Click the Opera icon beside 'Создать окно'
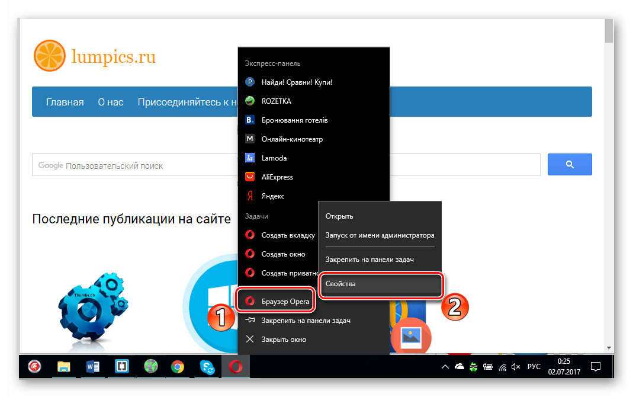The height and width of the screenshot is (397, 633). click(x=250, y=254)
